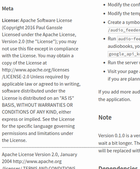Click the Version 0.1.0 is a ver text
This screenshot has height=169, width=140.
[119, 136]
